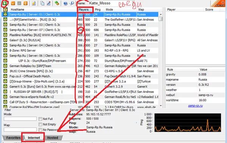This screenshot has height=143, width=227.
Task: Click the lock column header icon
Action: 5,9
